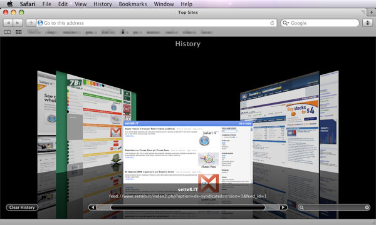Open the File menu
The width and height of the screenshot is (376, 225).
(x=47, y=4)
